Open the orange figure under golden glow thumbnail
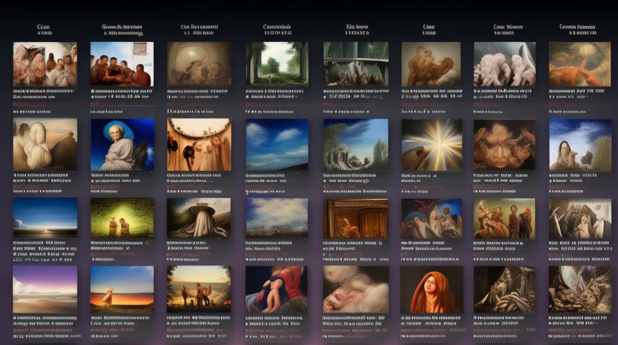This screenshot has height=345, width=618. click(x=579, y=64)
